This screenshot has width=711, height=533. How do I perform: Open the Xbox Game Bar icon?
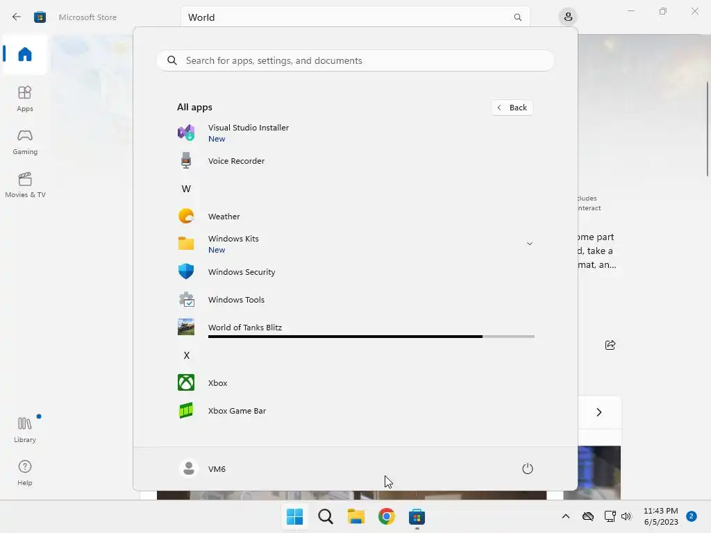[x=186, y=410]
